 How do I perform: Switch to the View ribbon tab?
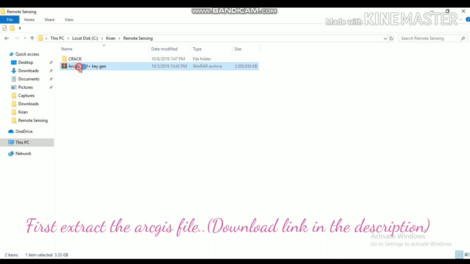[x=69, y=20]
